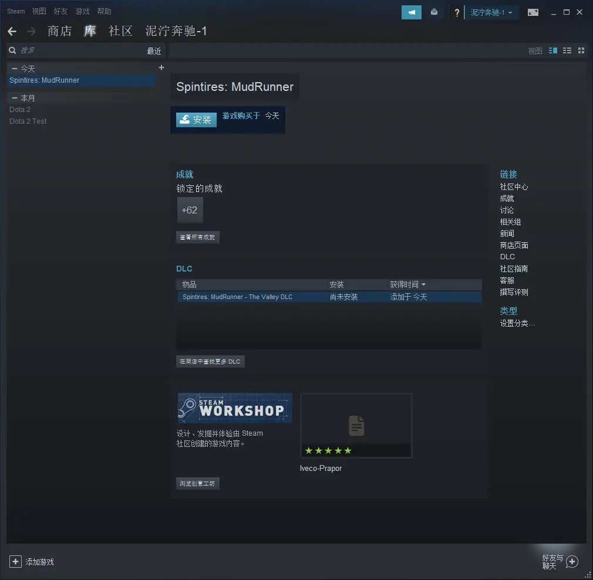Go forward with the right arrow
This screenshot has width=593, height=580.
31,31
